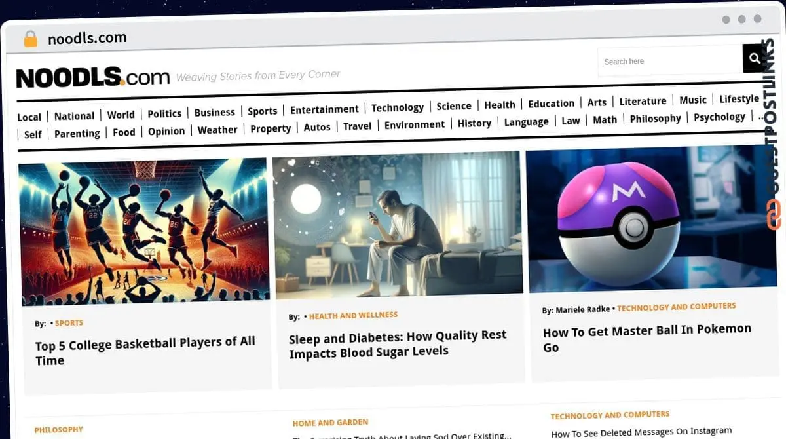Screen dimensions: 786x439
Task: Click the padlock icon in address bar
Action: pyautogui.click(x=30, y=39)
